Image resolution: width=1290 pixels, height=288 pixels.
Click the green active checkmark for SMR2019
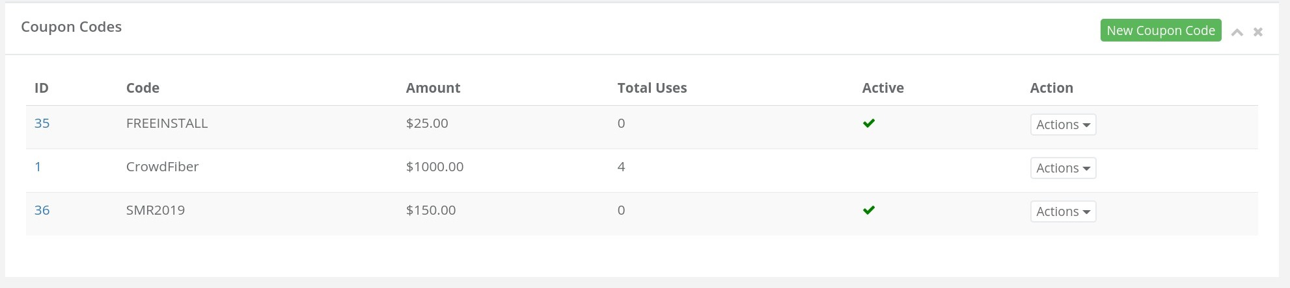pos(868,210)
